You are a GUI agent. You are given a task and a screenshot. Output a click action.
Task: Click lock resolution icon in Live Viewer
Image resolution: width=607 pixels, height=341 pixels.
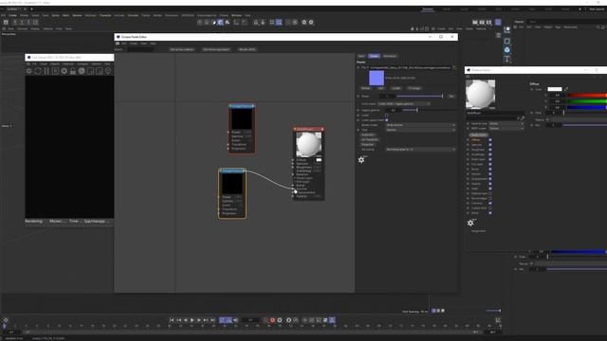[73, 71]
